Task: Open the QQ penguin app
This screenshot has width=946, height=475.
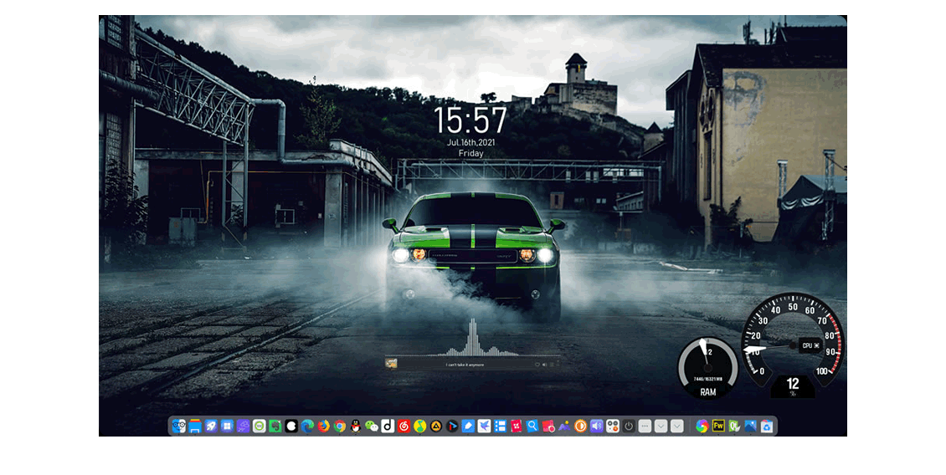Action: (x=355, y=426)
